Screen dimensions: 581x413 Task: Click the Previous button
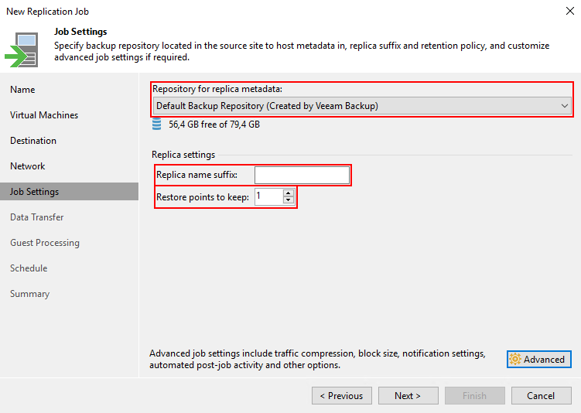[341, 395]
